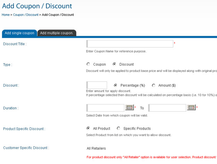This screenshot has width=217, height=164.
Task: Open Coupon / Discount breadcrumb link
Action: (26, 15)
